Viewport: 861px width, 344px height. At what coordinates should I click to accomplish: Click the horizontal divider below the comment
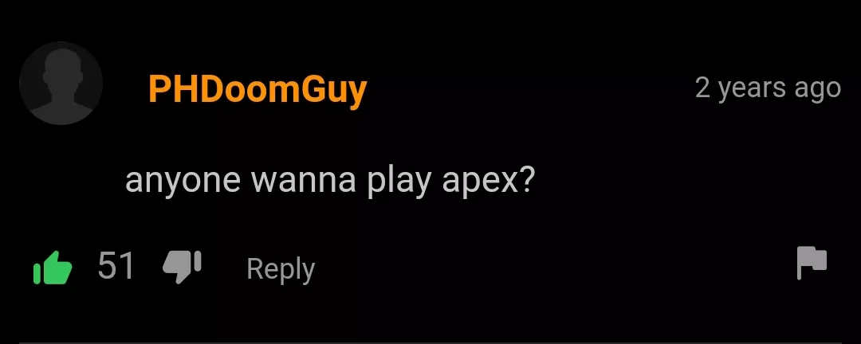pos(431,342)
